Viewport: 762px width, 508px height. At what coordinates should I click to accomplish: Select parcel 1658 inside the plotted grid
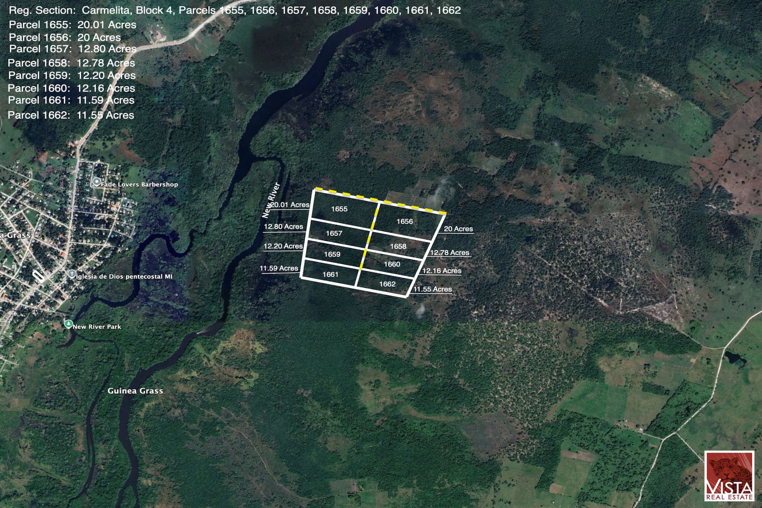click(x=398, y=246)
